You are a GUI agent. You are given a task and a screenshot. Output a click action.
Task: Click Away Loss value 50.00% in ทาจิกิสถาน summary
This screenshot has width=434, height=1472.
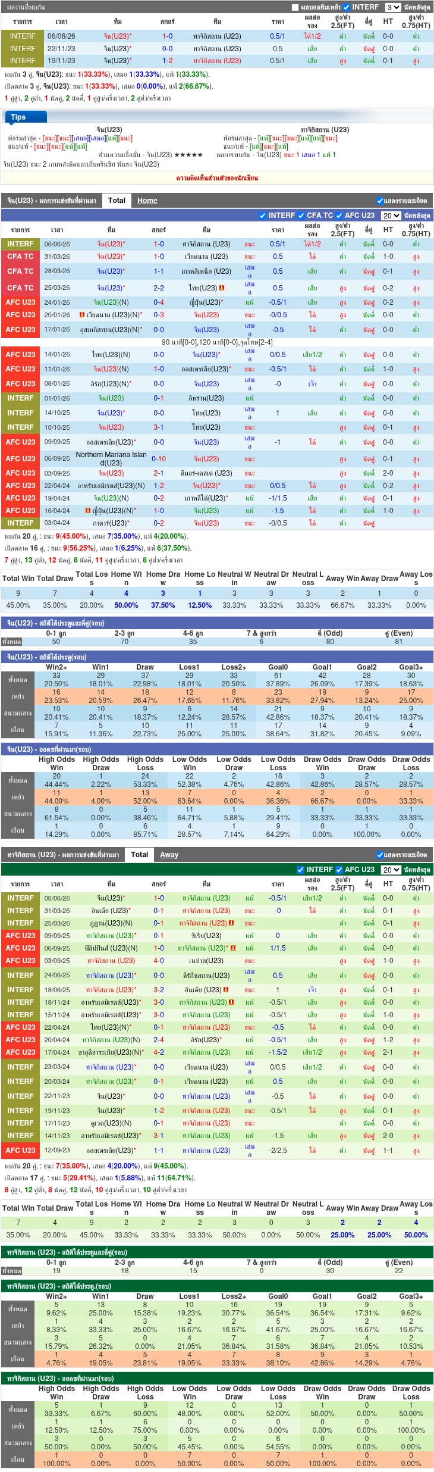(x=416, y=1235)
